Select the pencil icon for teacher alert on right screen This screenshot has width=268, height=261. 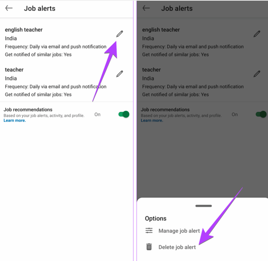coord(257,73)
